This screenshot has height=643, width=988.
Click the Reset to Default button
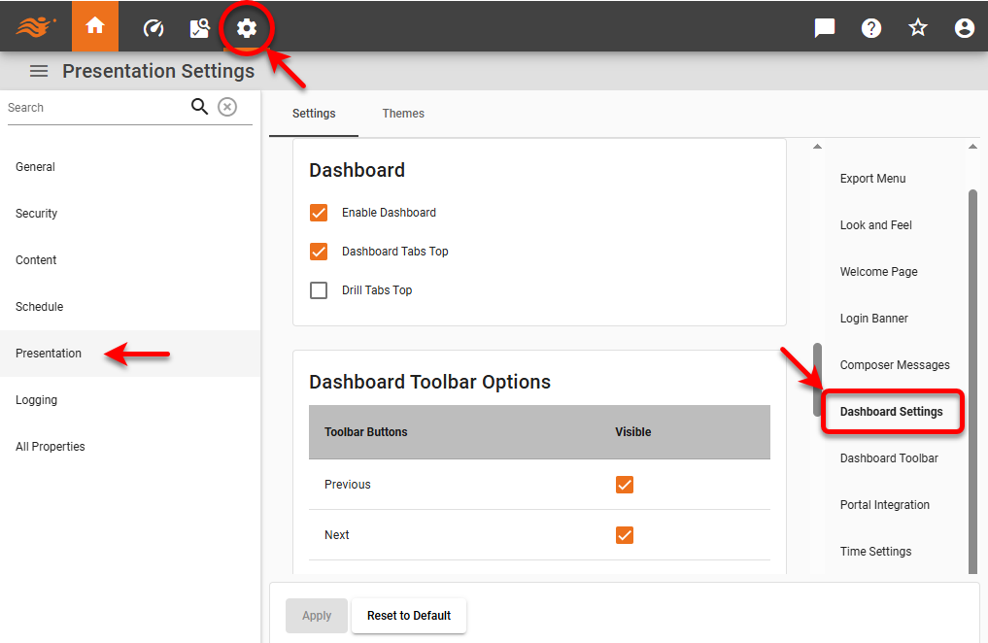tap(408, 615)
